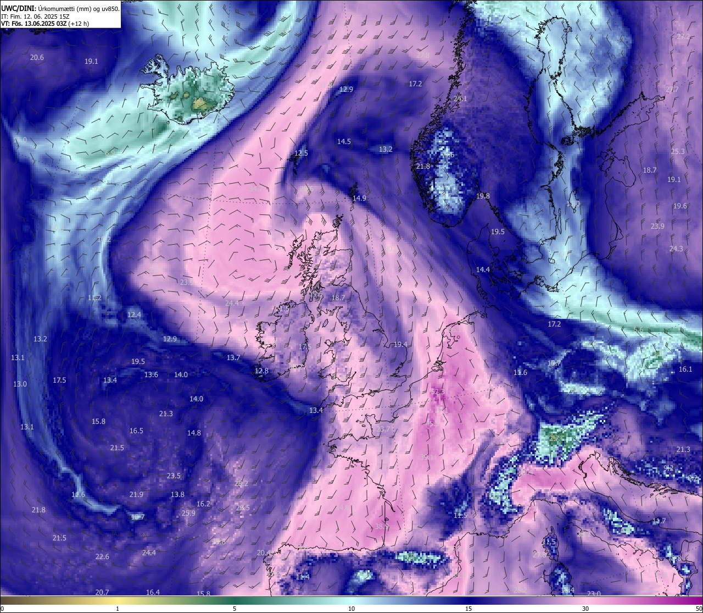
Task: Click the colorbar tick labeled 1
Action: pos(118,609)
